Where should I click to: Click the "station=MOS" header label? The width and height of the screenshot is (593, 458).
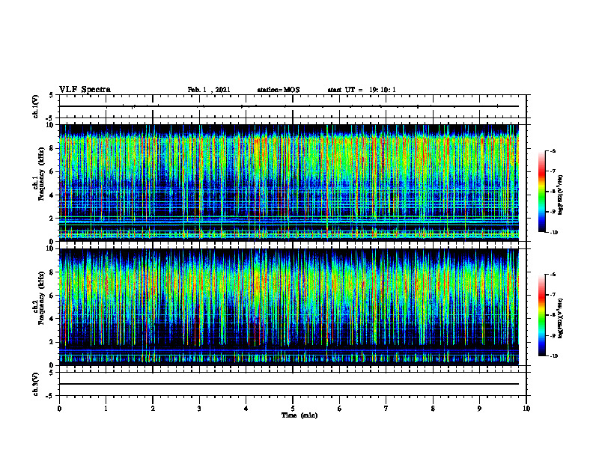[279, 90]
